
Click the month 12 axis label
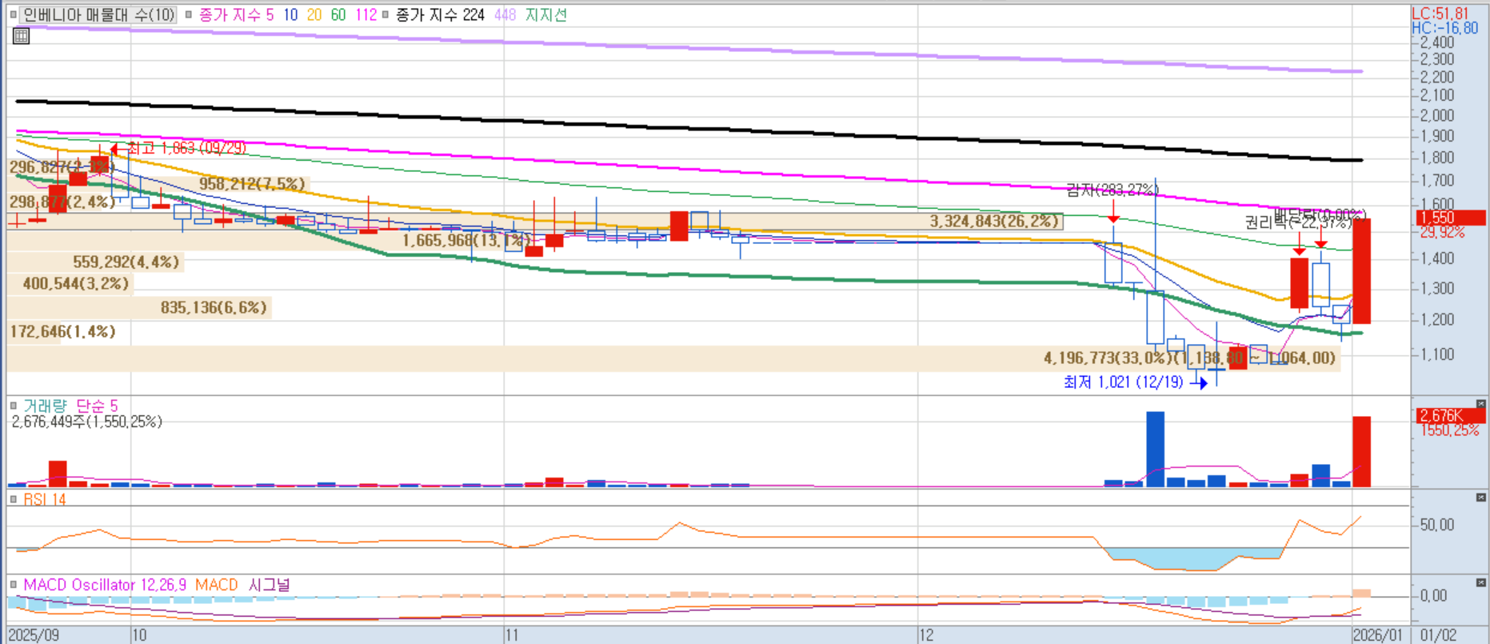click(925, 635)
